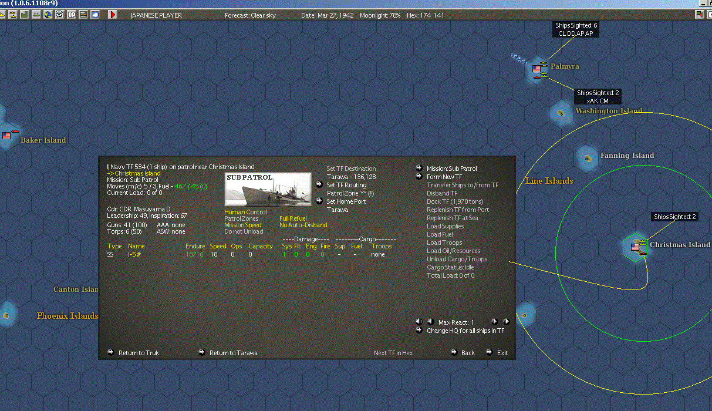Viewport: 712px width, 411px height.
Task: Click Exit button in TF dialog
Action: pyautogui.click(x=502, y=353)
